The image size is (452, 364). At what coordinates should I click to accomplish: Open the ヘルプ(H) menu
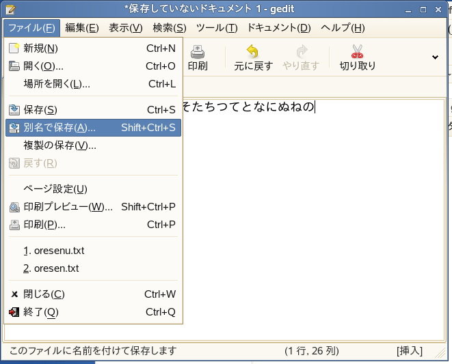[343, 28]
